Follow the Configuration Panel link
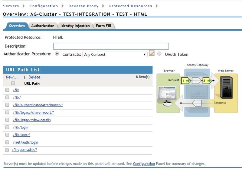Screen dimensions: 242x176 (x=144, y=164)
